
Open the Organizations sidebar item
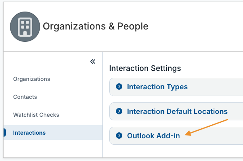(x=32, y=79)
